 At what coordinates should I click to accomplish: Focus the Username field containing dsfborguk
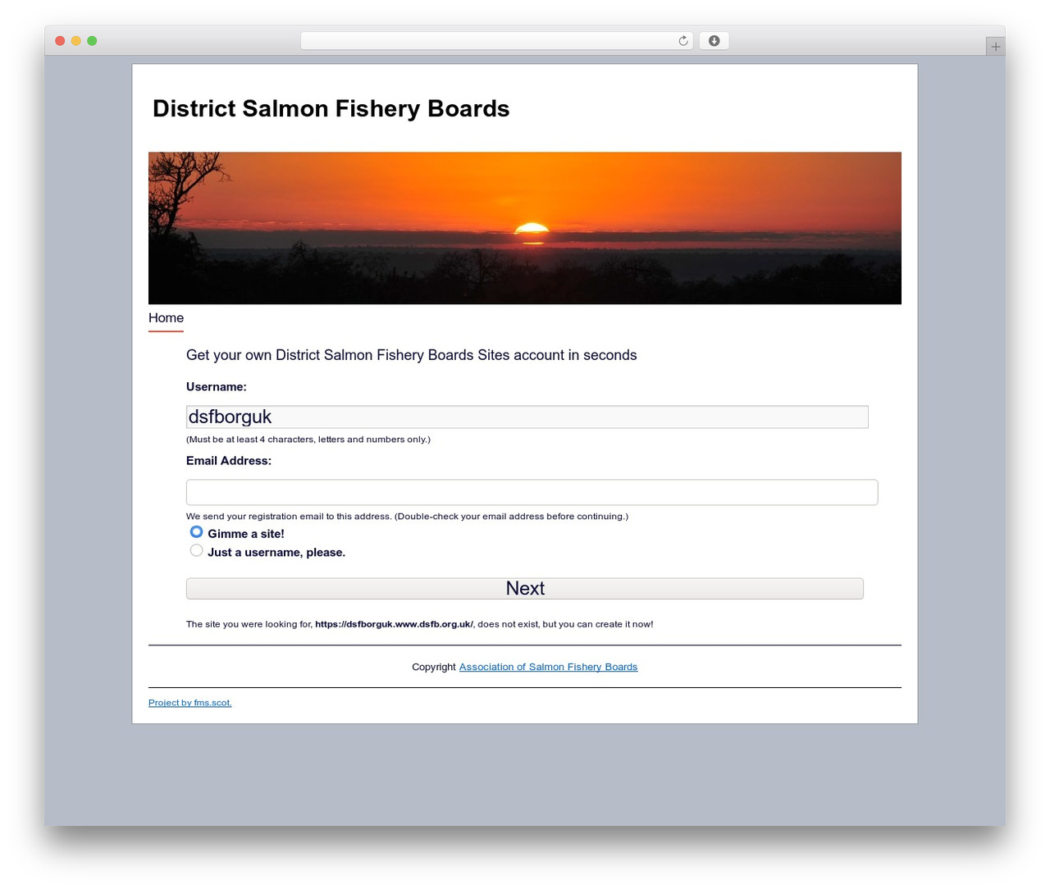[x=527, y=417]
